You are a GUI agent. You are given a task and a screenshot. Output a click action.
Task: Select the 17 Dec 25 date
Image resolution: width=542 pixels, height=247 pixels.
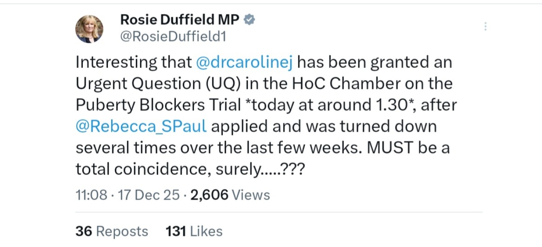pyautogui.click(x=149, y=195)
